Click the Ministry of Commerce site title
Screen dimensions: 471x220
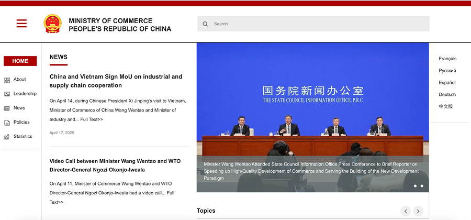coord(120,25)
